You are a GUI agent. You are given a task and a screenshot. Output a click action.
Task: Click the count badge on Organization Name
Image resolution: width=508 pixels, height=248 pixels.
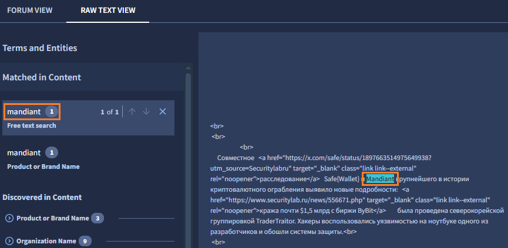tap(85, 241)
